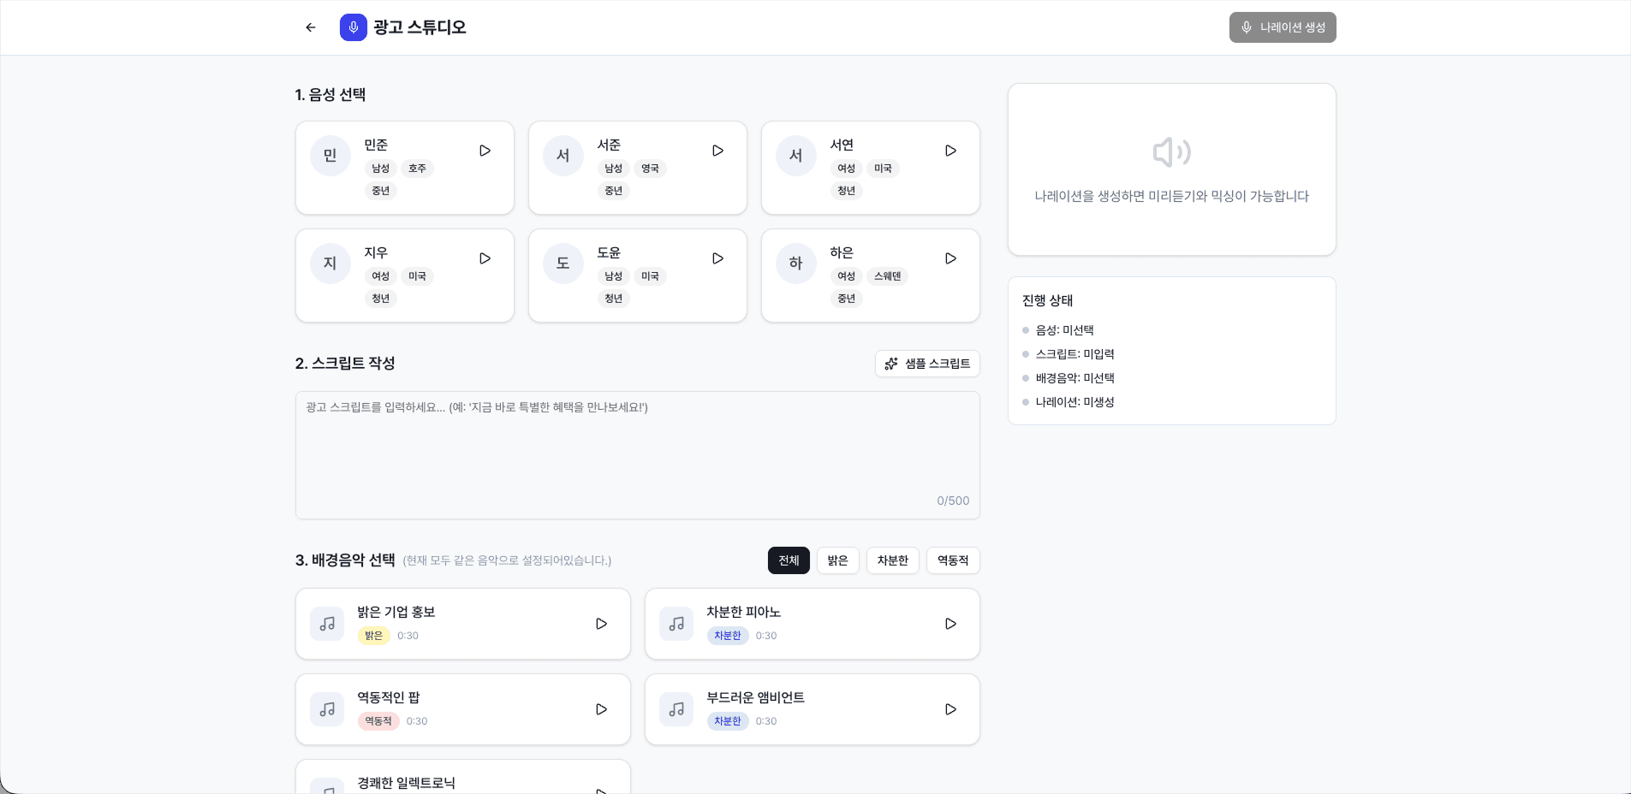Play the 역동적인 팝 track
1631x794 pixels.
pyautogui.click(x=602, y=709)
